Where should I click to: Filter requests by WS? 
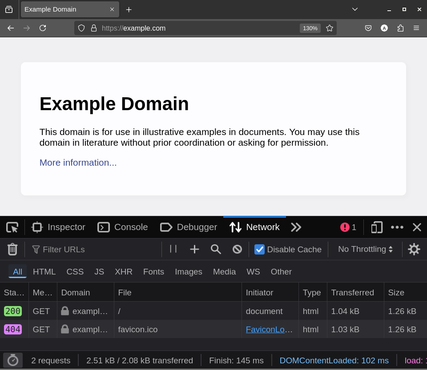click(253, 271)
